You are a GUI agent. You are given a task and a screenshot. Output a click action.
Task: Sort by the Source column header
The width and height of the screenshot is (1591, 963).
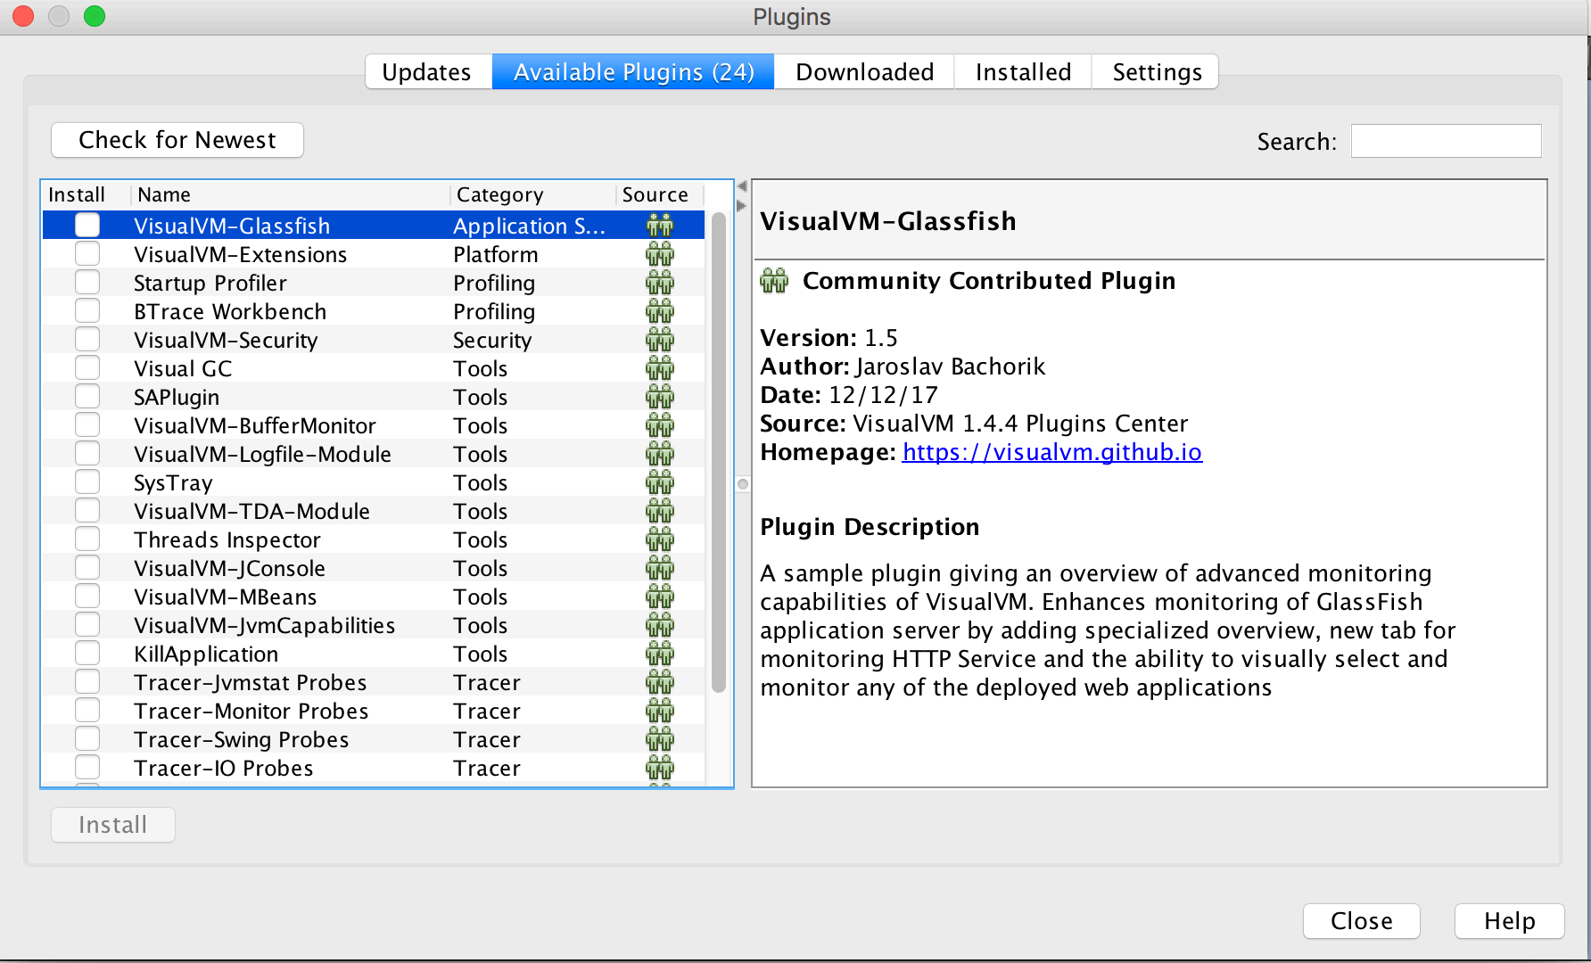[x=659, y=194]
